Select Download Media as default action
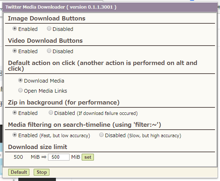 coord(20,80)
